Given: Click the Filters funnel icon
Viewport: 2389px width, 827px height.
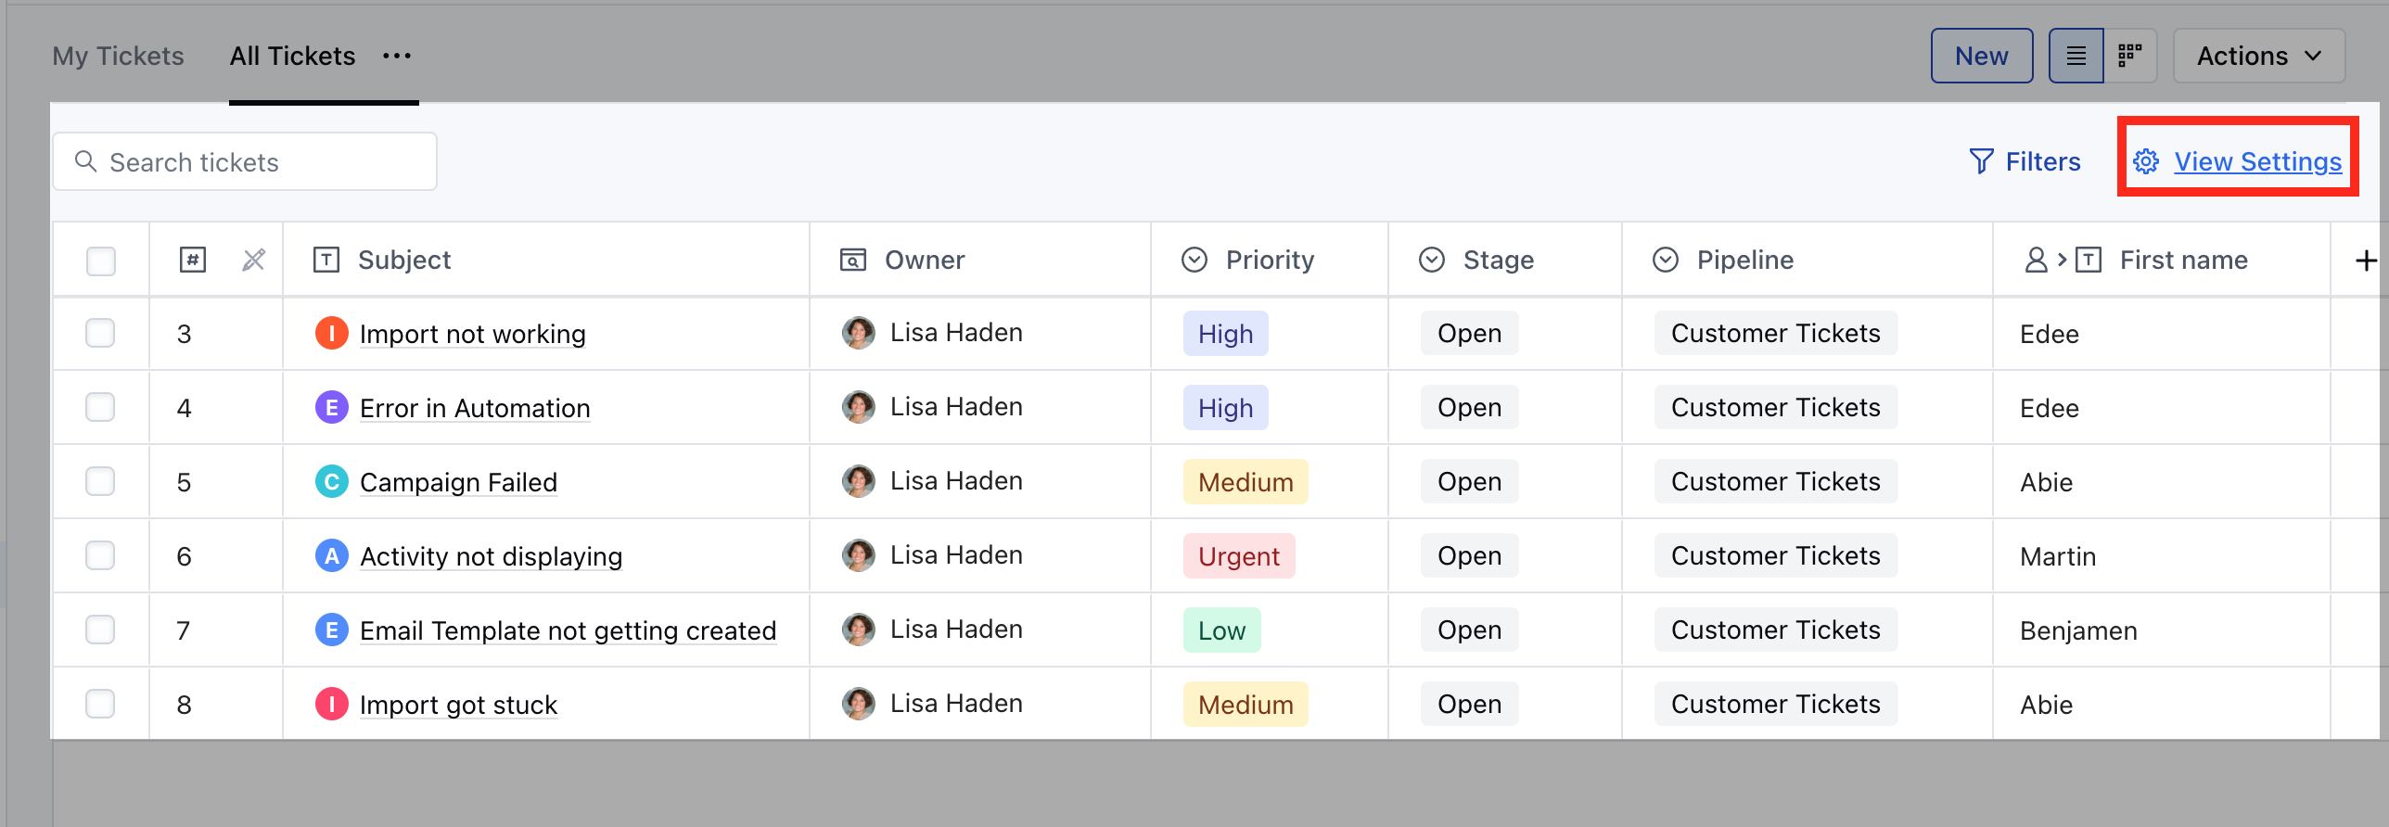Looking at the screenshot, I should [1982, 160].
